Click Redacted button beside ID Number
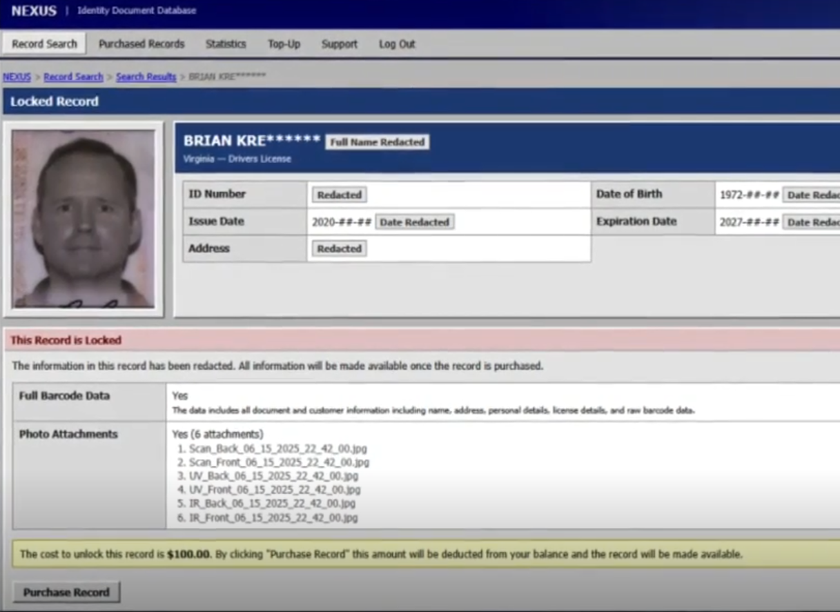 [339, 195]
